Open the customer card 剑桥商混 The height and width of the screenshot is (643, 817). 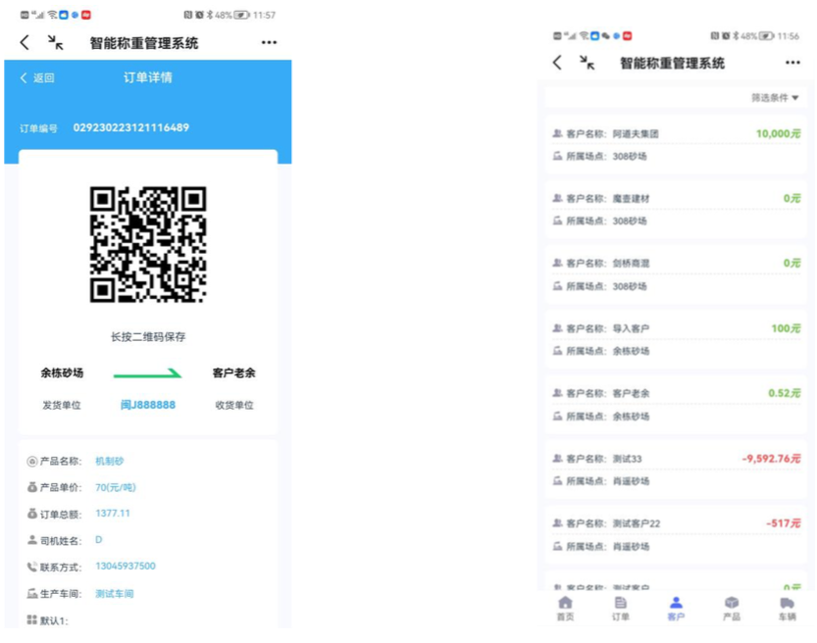point(676,274)
